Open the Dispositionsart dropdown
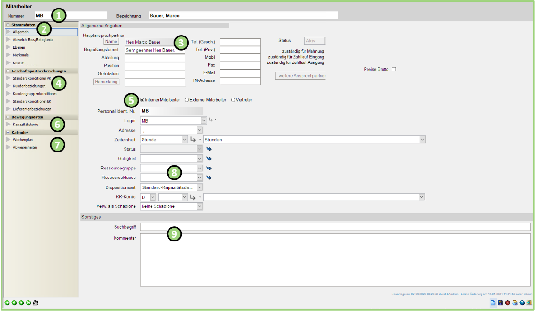 point(199,187)
